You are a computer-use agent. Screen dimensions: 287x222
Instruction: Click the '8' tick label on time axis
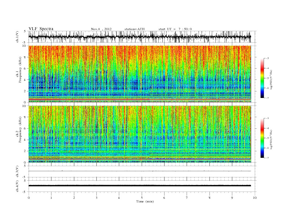coord(209,198)
